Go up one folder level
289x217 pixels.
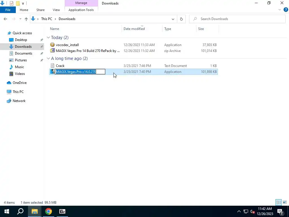pos(26,19)
